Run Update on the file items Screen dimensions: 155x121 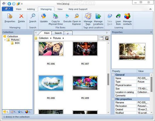tap(44, 18)
